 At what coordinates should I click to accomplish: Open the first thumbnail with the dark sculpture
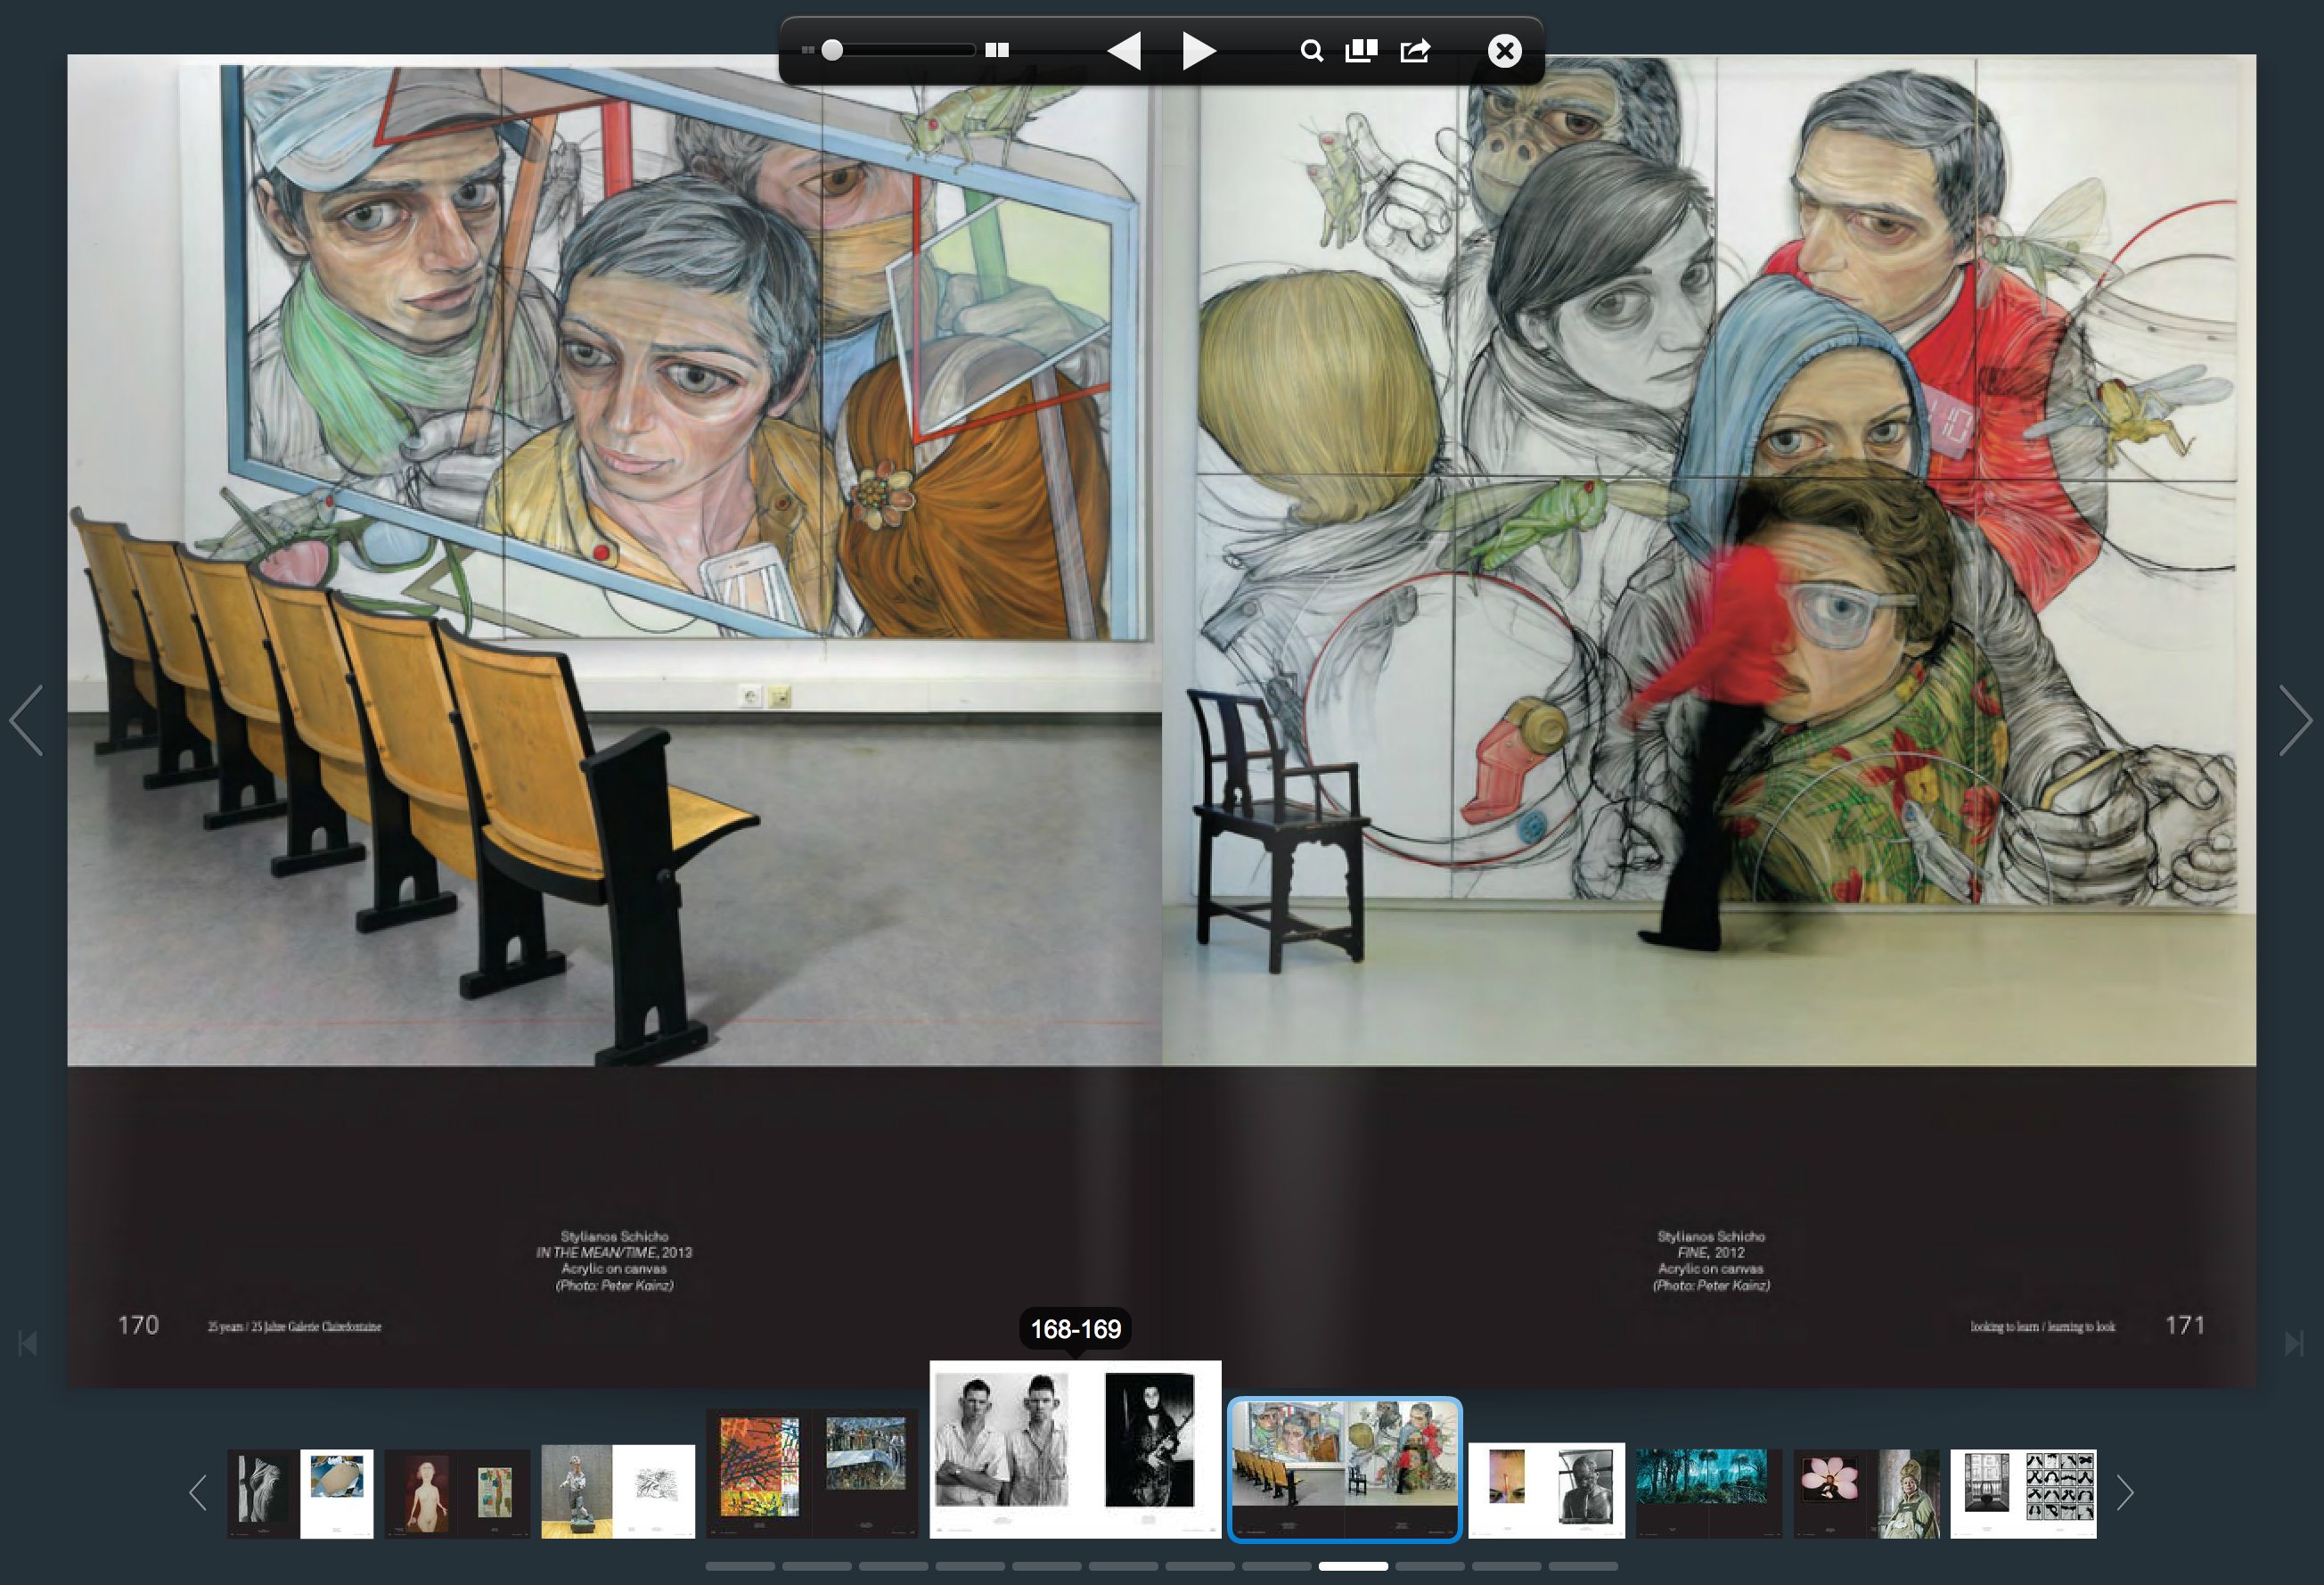point(300,1493)
